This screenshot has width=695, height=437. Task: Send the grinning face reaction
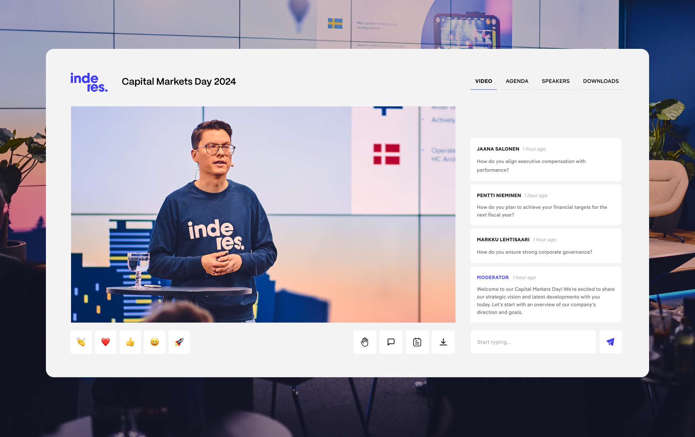coord(154,342)
